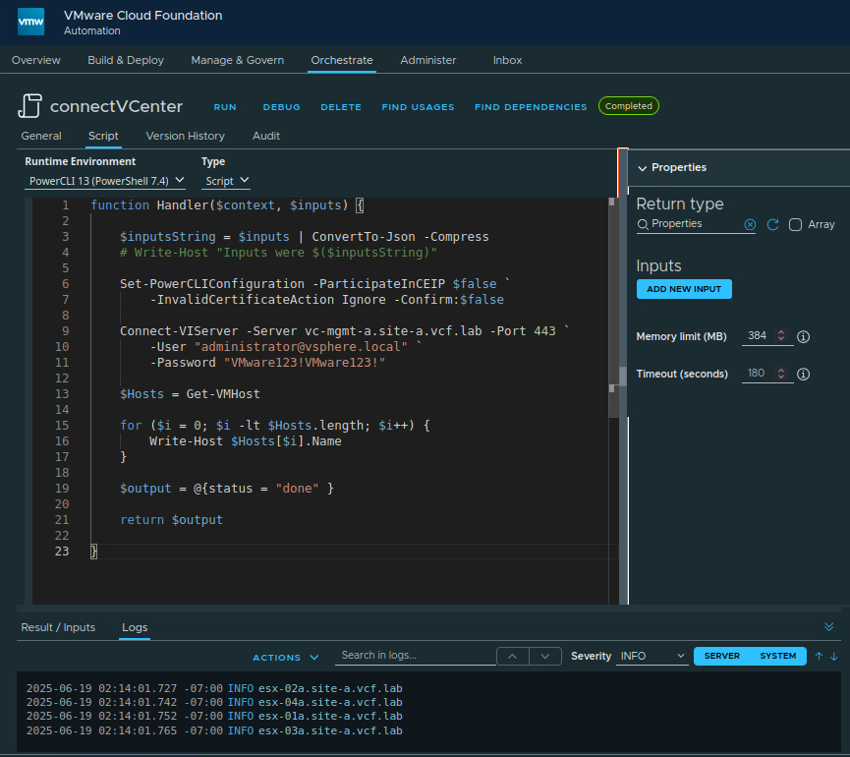
Task: Switch to Version History tab
Action: click(186, 136)
